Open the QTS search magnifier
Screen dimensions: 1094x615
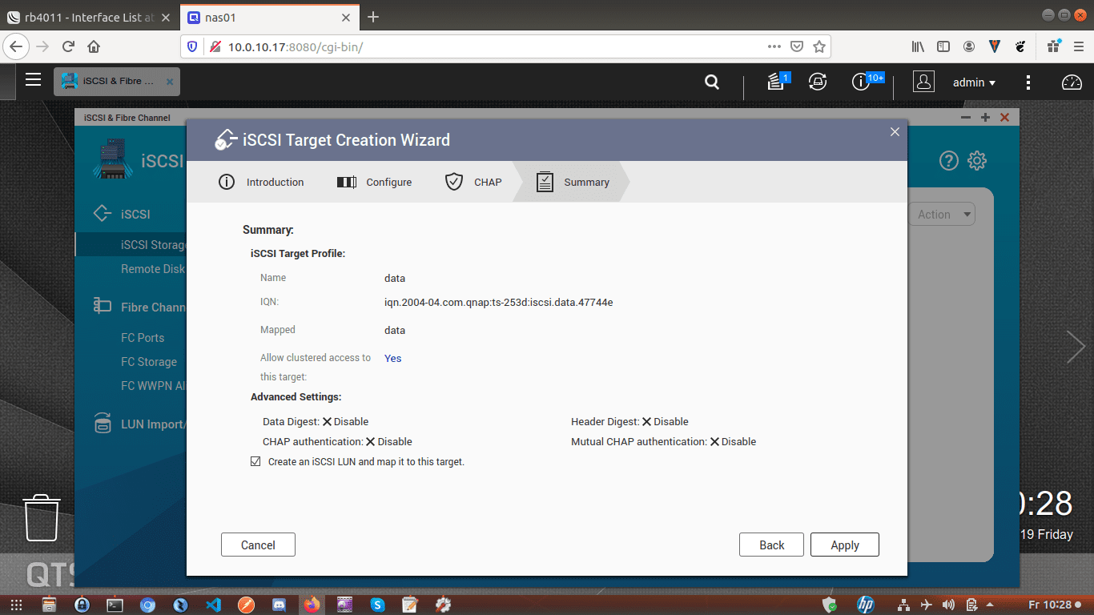coord(711,82)
